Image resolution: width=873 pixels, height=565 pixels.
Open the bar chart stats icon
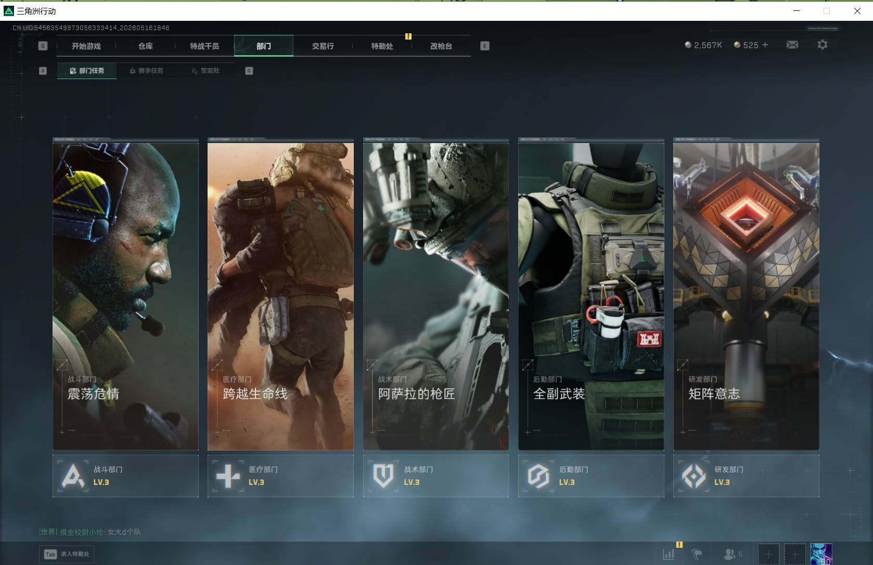(669, 554)
